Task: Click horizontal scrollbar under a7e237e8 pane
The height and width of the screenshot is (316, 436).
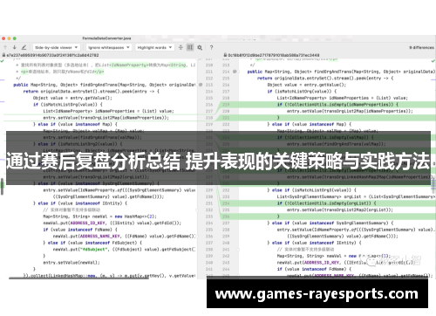Action: point(78,278)
